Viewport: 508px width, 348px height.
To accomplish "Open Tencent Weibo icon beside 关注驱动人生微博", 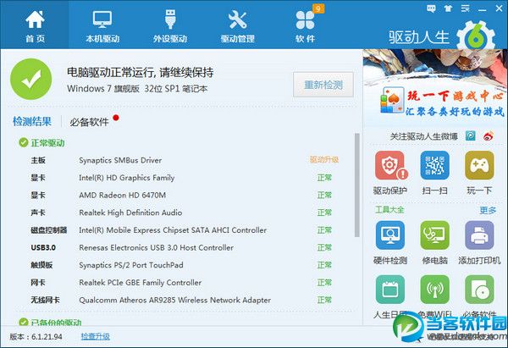I will (471, 135).
